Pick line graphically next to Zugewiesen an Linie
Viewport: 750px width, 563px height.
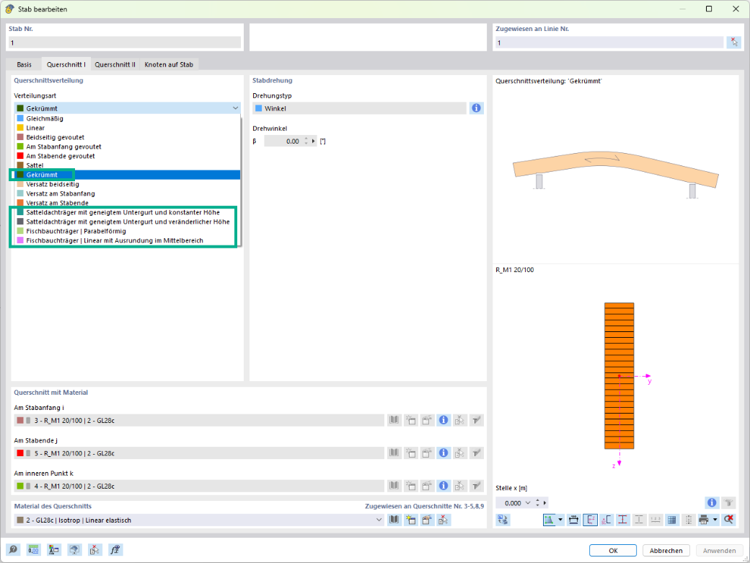click(733, 43)
